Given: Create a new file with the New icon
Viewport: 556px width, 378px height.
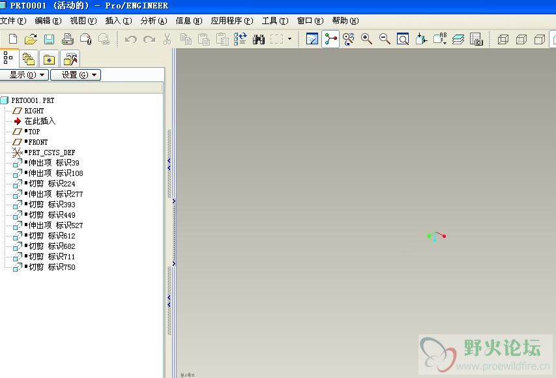Looking at the screenshot, I should point(13,38).
